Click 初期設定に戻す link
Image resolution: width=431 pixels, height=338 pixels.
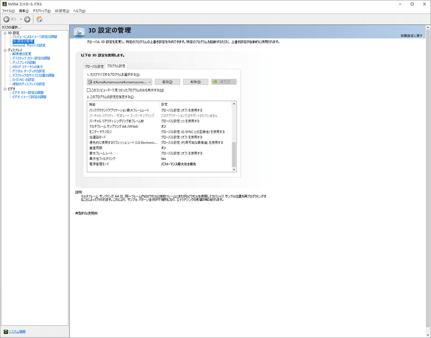point(412,36)
